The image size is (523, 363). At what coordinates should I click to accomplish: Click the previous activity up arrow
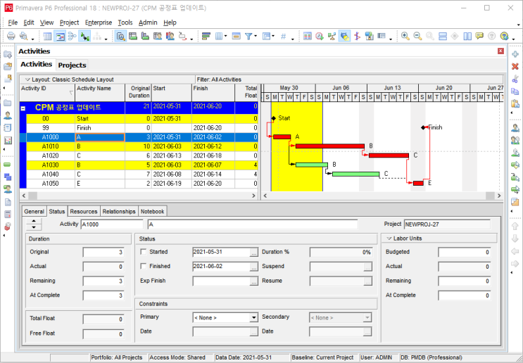34,221
